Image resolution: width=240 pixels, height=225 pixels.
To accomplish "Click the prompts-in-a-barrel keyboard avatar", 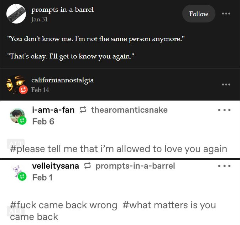I will (x=16, y=14).
